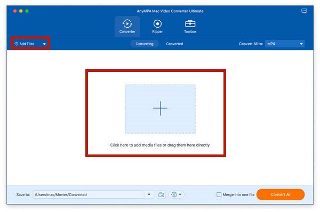The image size is (320, 212).
Task: Click the Add Files button
Action: pos(25,44)
